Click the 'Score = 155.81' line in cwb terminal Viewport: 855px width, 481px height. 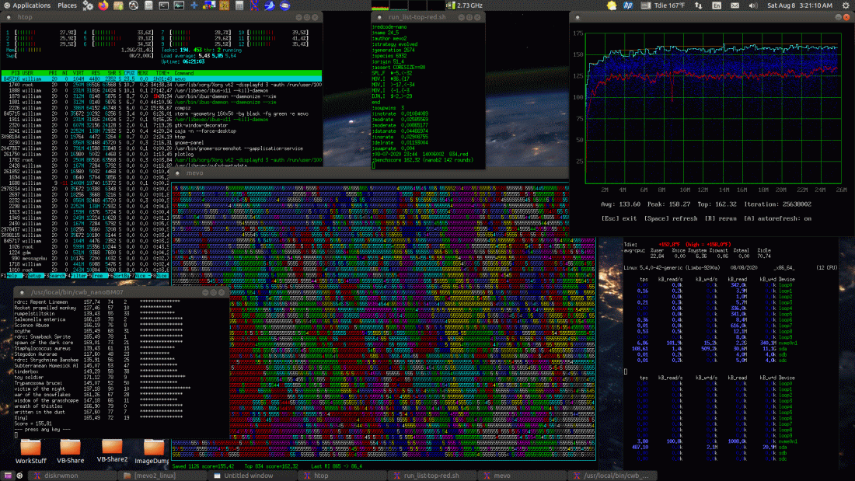click(x=33, y=423)
